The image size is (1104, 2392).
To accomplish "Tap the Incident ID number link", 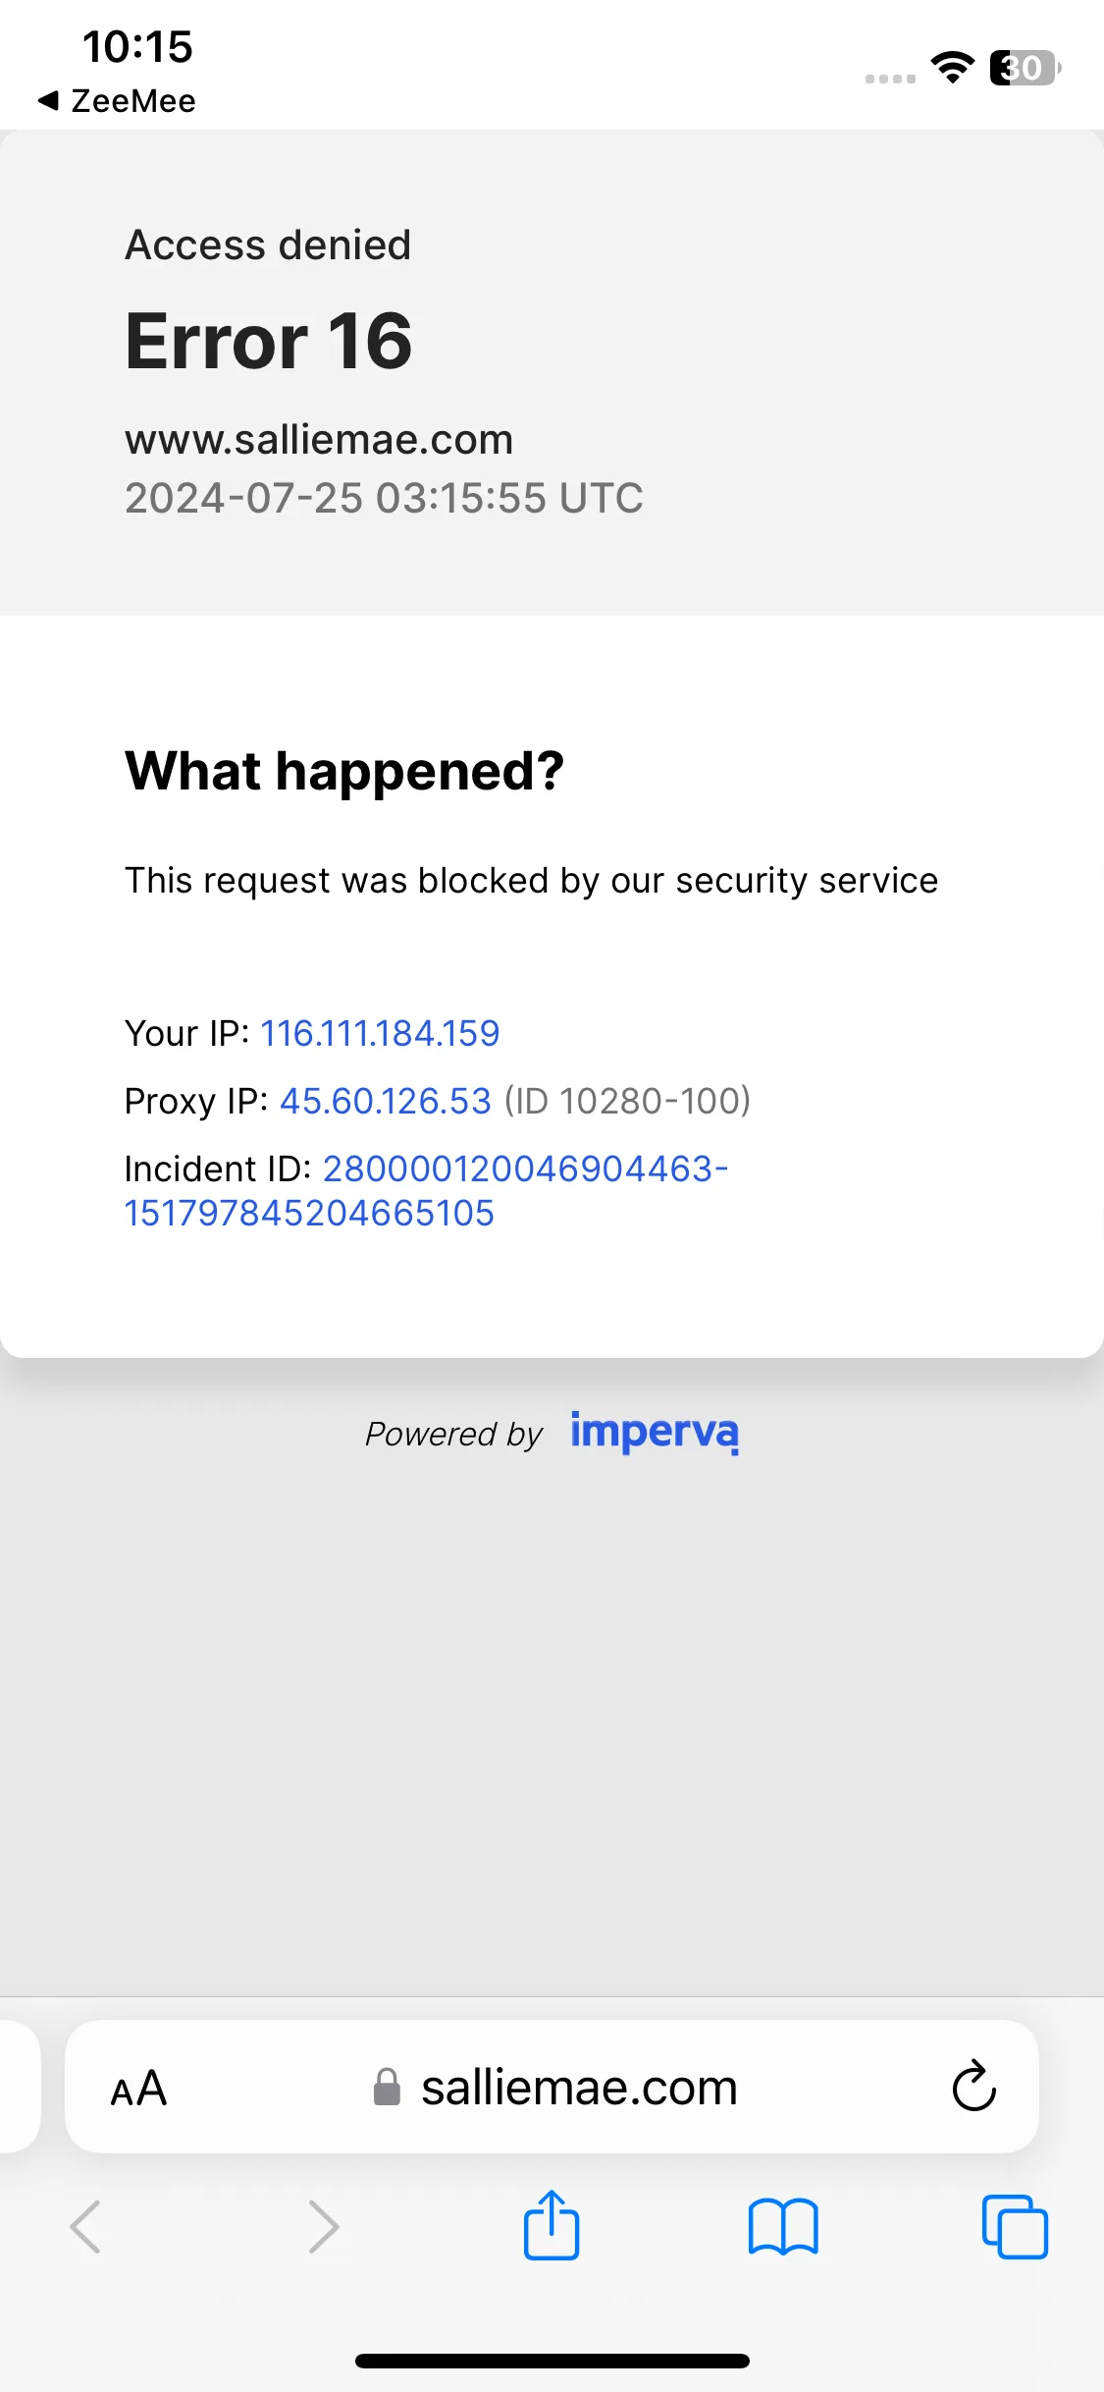I will click(x=426, y=1190).
